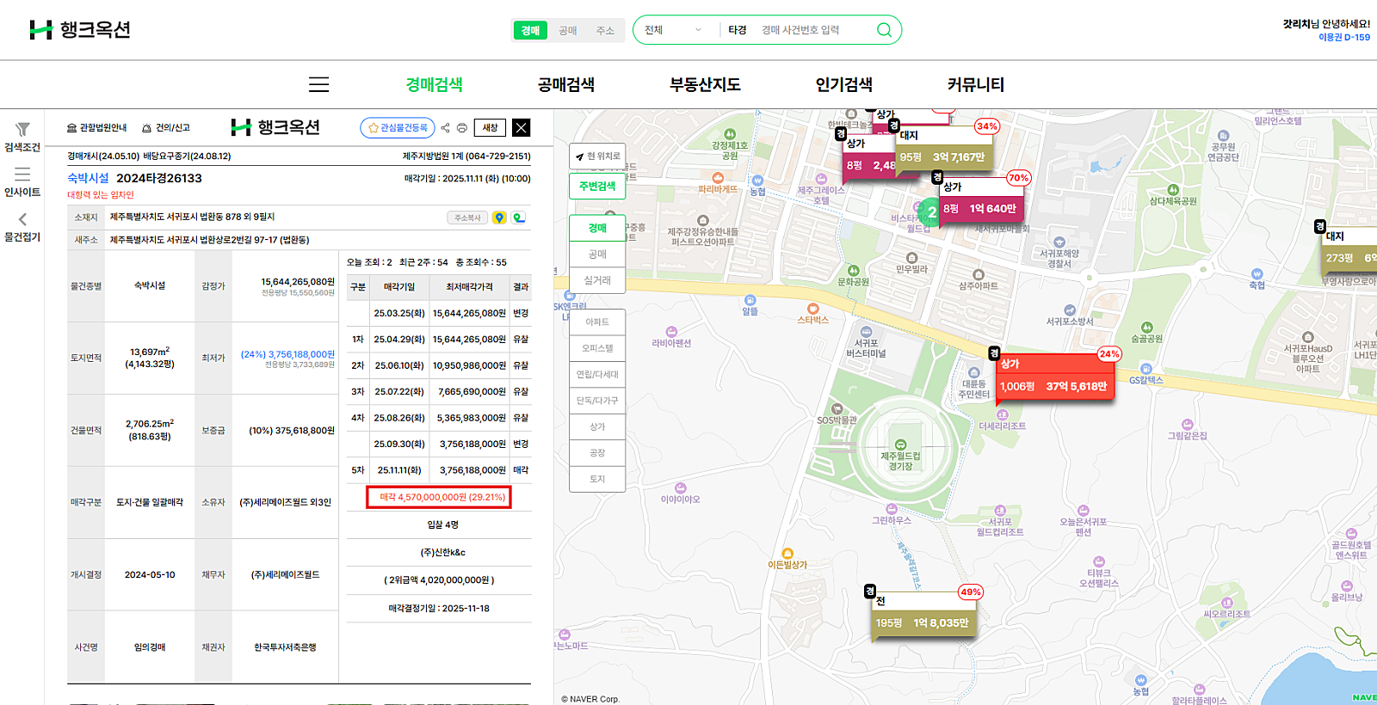Click the 숨골공원 park map marker
Screen dimensions: 1377x705
pos(1146,328)
